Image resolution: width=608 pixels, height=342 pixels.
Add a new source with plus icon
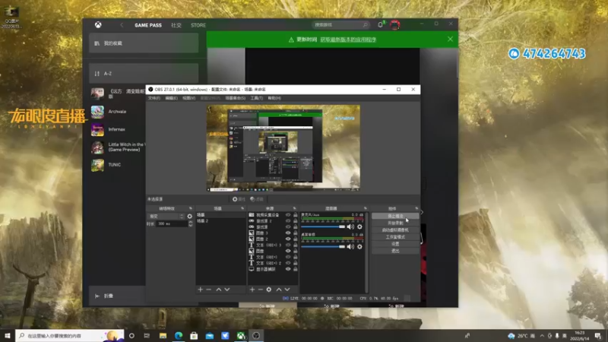point(252,290)
